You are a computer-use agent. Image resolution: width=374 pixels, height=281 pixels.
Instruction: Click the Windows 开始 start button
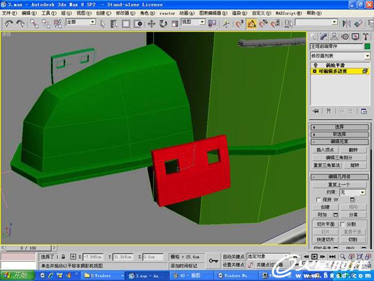click(x=17, y=275)
